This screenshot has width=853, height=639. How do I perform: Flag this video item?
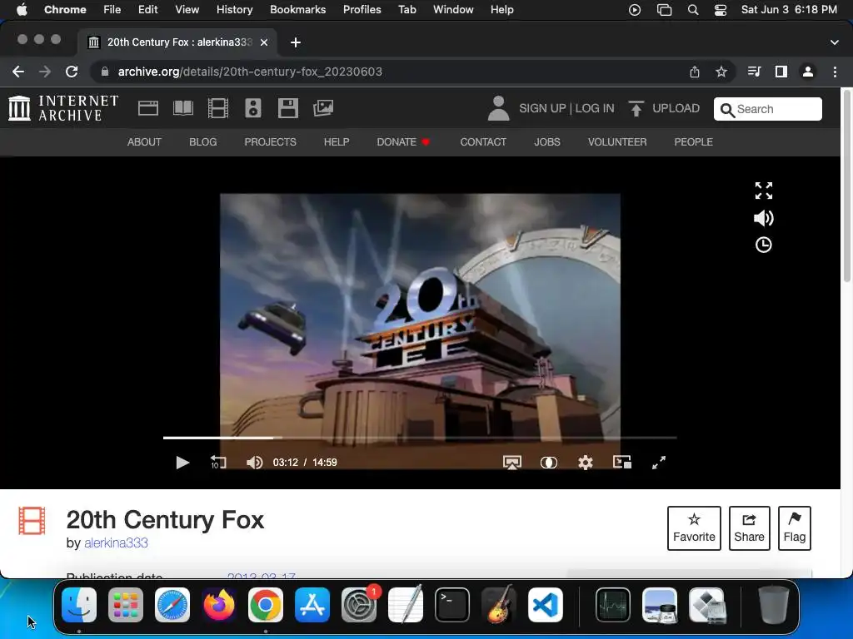coord(794,528)
